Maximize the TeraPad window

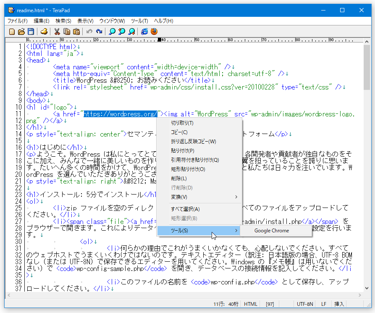click(x=342, y=10)
